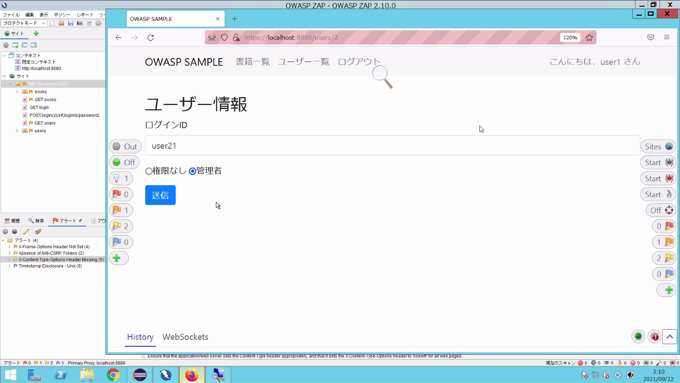
Task: Click the left HUD yellow flag Low alerts button
Action: 121,226
